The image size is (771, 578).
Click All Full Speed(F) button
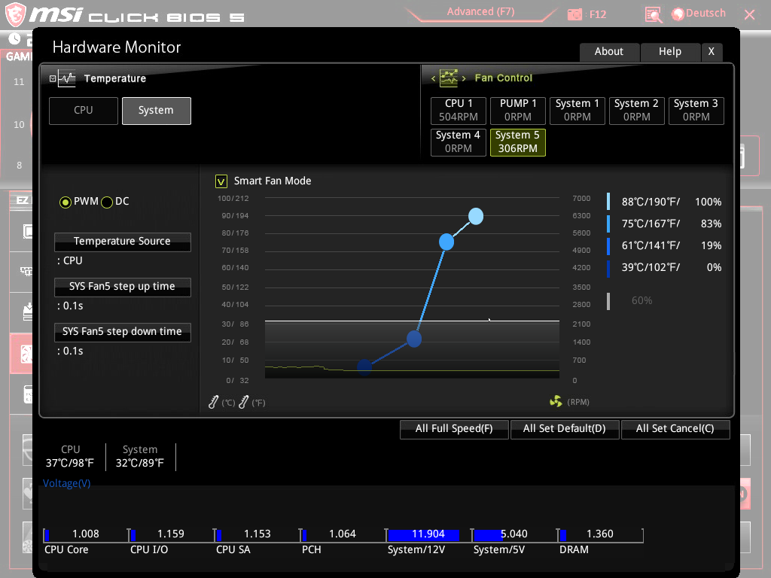click(x=454, y=429)
